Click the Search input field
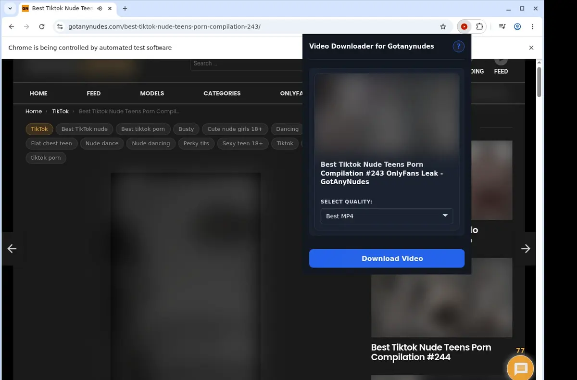This screenshot has width=577, height=380. pos(246,63)
